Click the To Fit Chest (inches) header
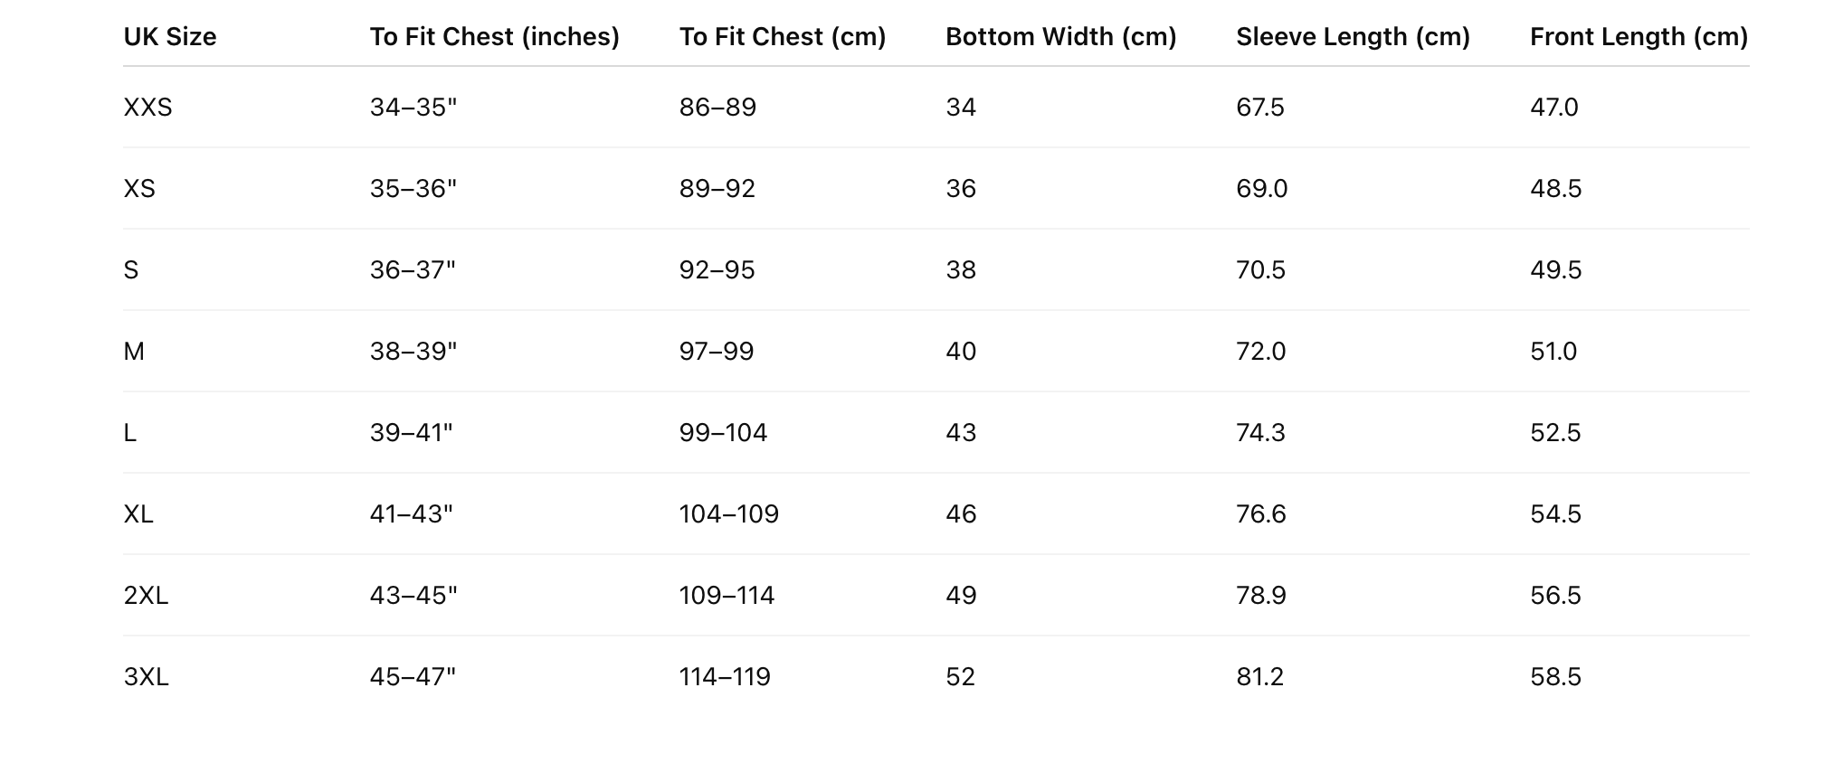The width and height of the screenshot is (1824, 763). point(494,37)
